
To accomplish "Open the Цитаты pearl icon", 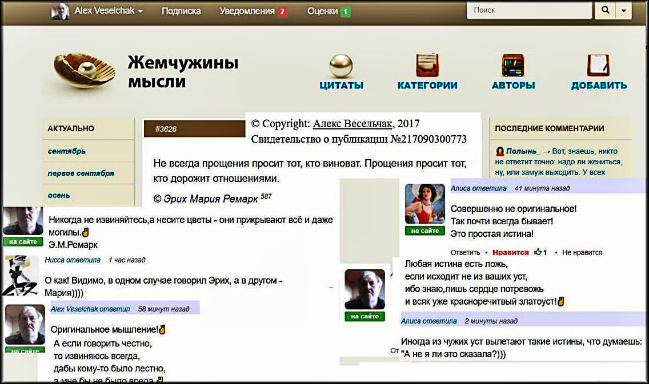I will 341,66.
